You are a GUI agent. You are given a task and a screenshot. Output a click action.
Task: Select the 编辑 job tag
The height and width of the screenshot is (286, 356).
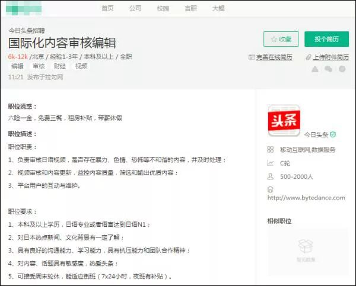pyautogui.click(x=17, y=66)
